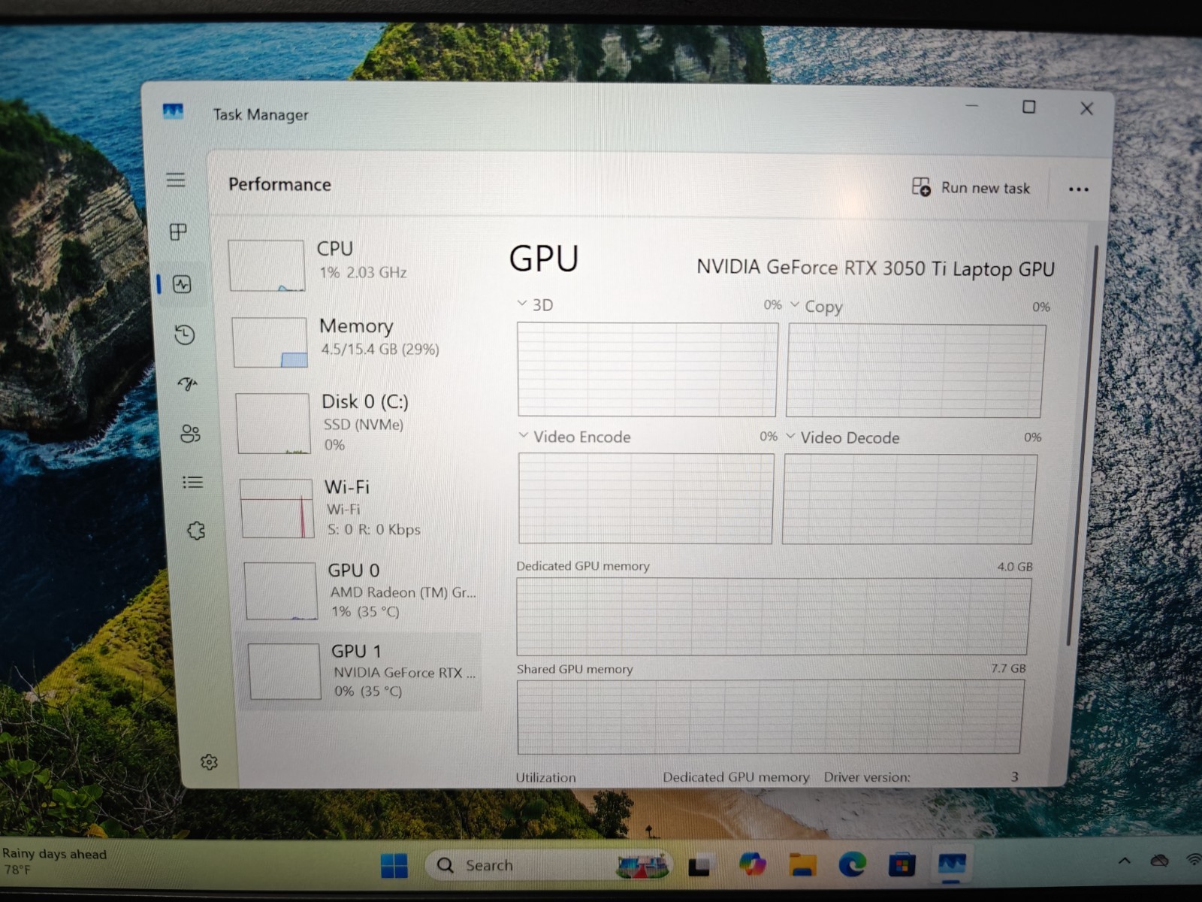Click the Memory usage mini graph thumbnail

[x=270, y=342]
